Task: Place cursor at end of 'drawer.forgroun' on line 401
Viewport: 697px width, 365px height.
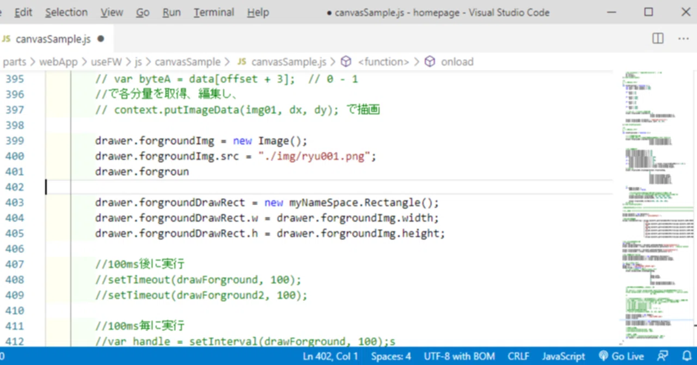Action: click(189, 172)
